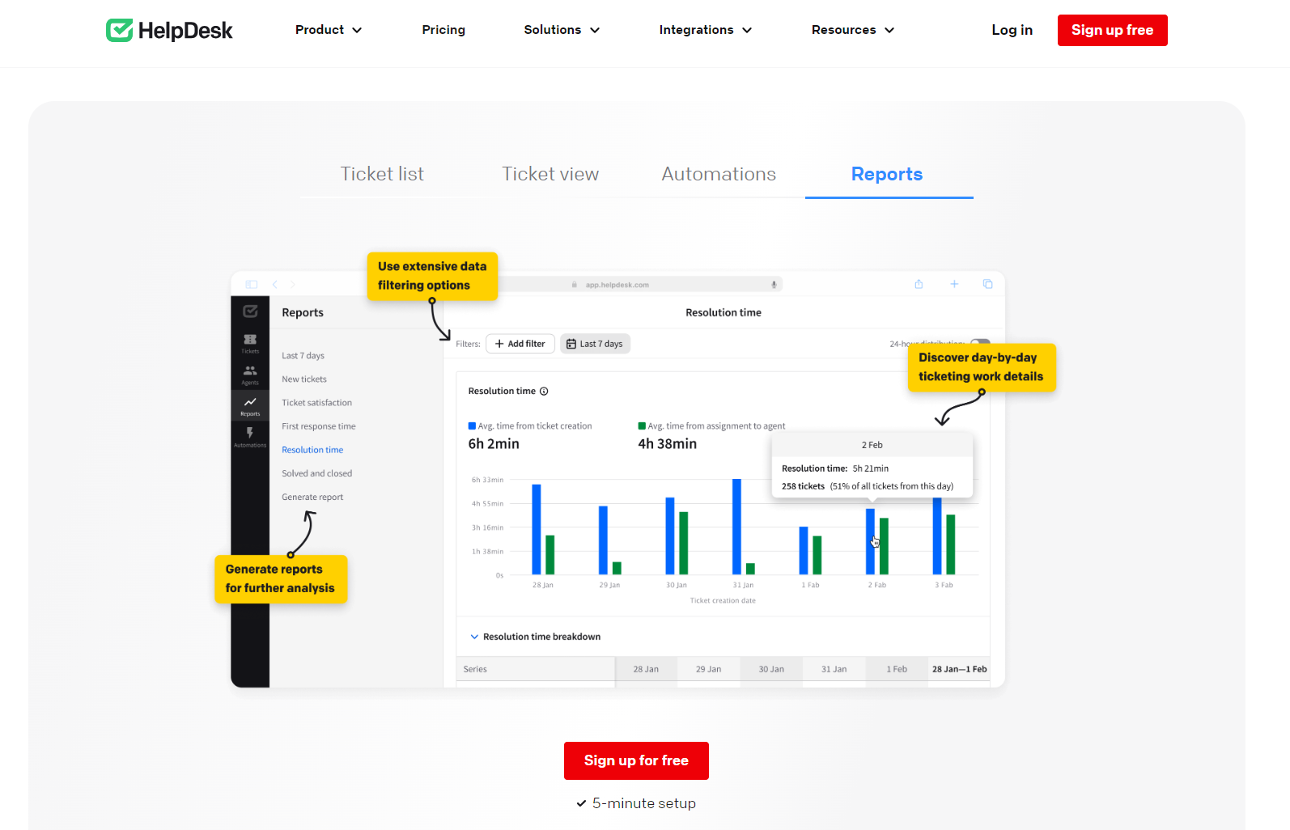Toggle the browser sidebar panel icon
Image resolution: width=1290 pixels, height=830 pixels.
pyautogui.click(x=252, y=284)
